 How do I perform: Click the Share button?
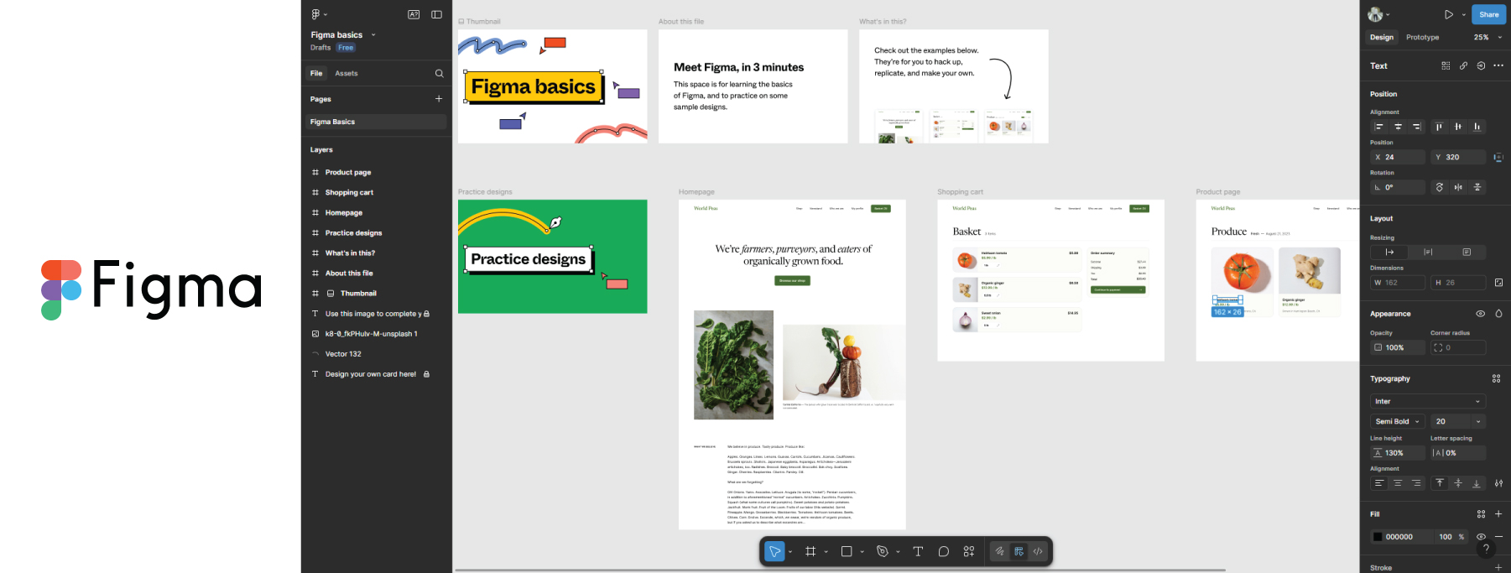pyautogui.click(x=1488, y=14)
